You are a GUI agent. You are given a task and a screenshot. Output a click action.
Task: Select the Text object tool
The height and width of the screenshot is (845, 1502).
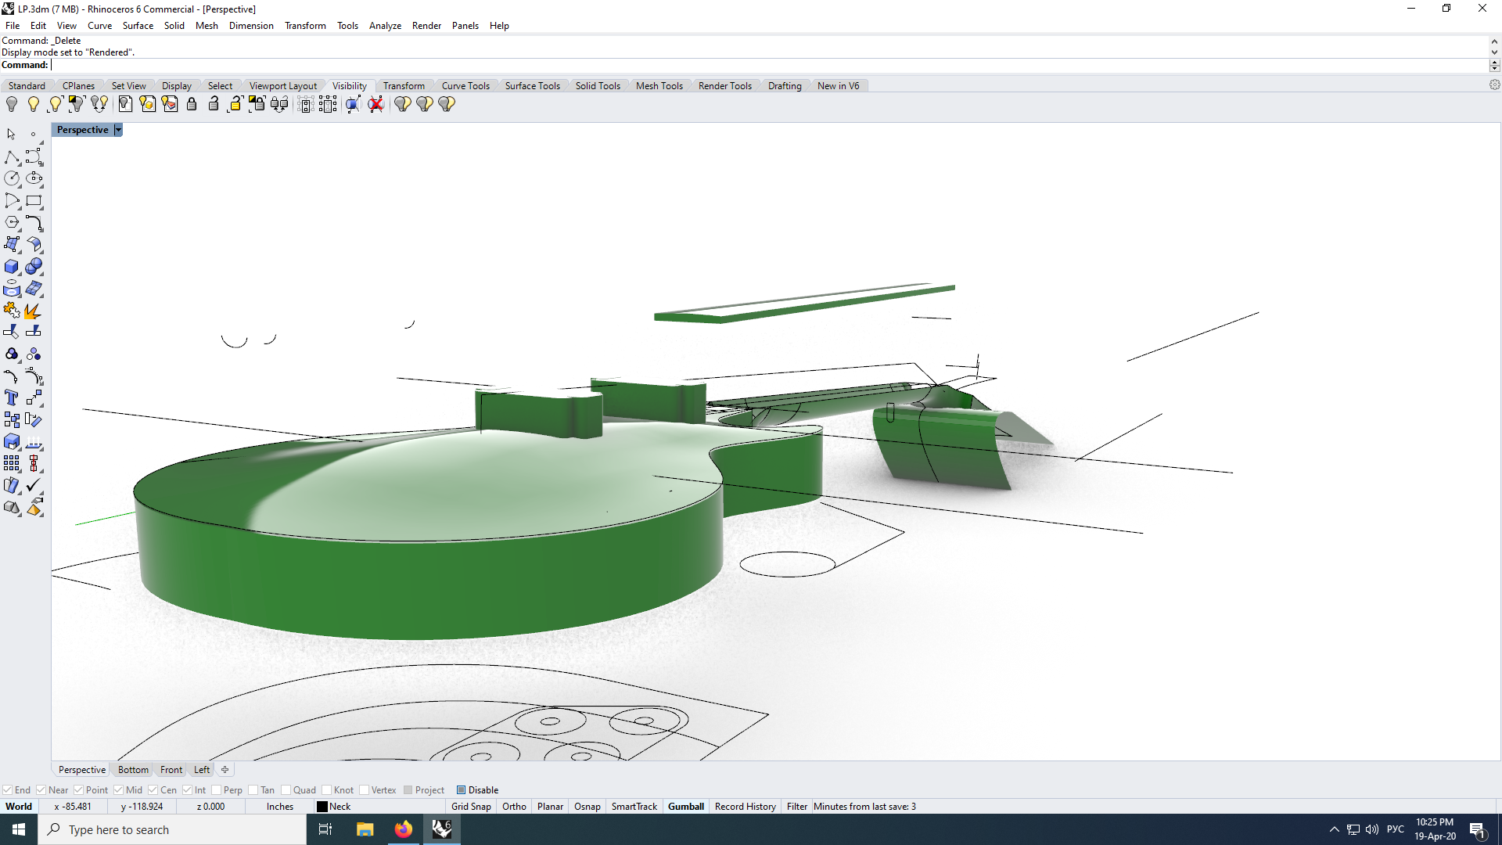[x=12, y=398]
